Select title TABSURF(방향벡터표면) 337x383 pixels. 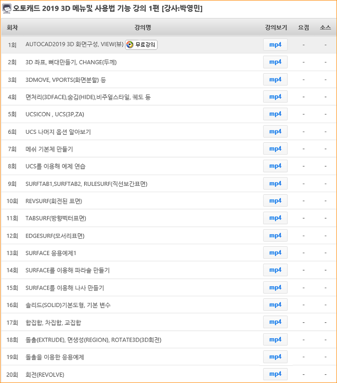click(x=56, y=218)
